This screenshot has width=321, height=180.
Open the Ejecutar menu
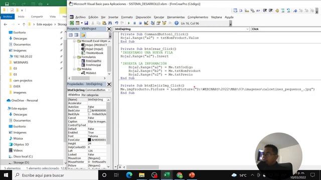[x=159, y=17]
